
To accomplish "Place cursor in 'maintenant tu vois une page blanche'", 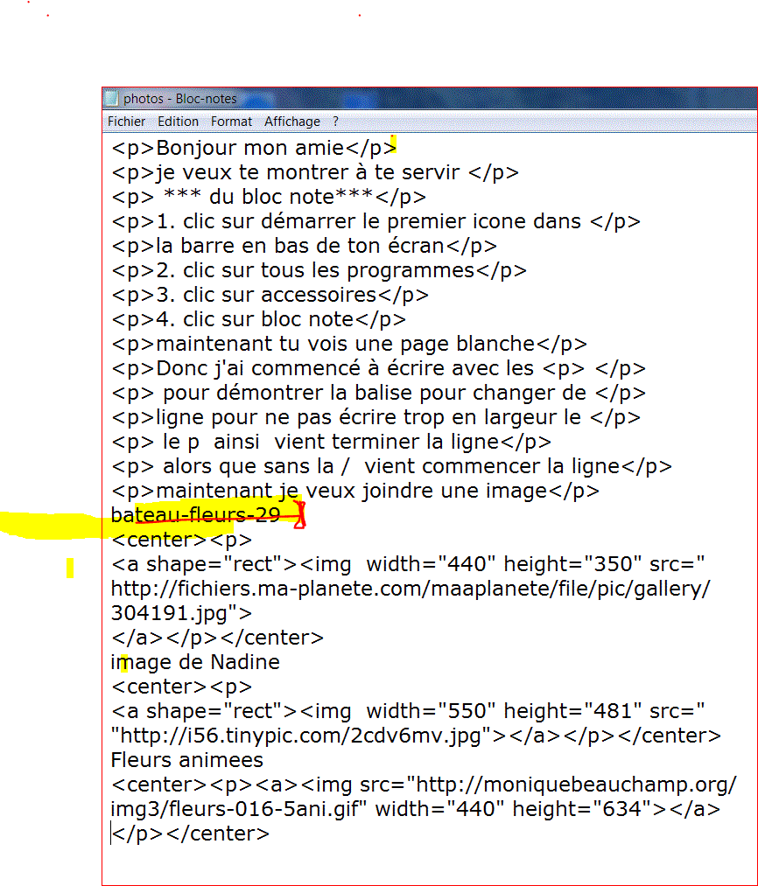I will pyautogui.click(x=348, y=344).
